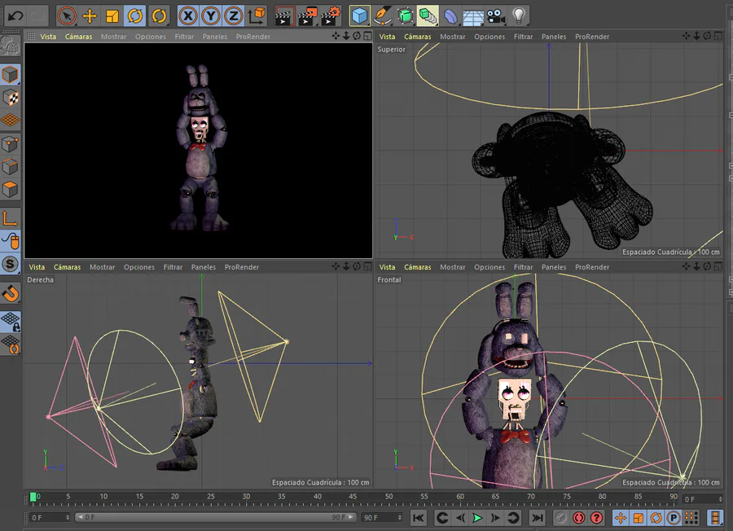Switch to Edges mode
The image size is (733, 531).
coord(10,167)
